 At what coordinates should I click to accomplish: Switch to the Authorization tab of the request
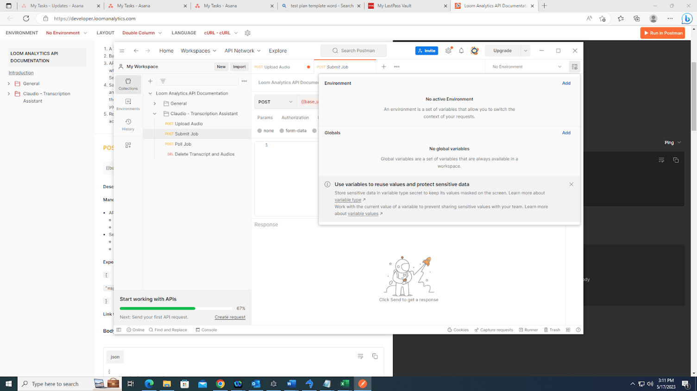click(295, 117)
